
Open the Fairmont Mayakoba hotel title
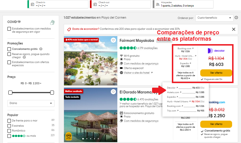137,40
